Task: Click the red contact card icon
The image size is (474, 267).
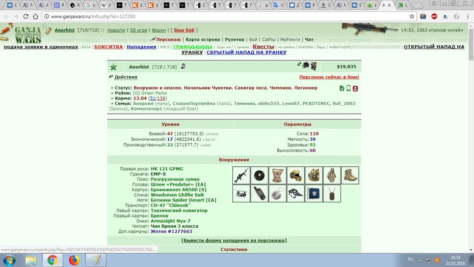Action: [355, 88]
